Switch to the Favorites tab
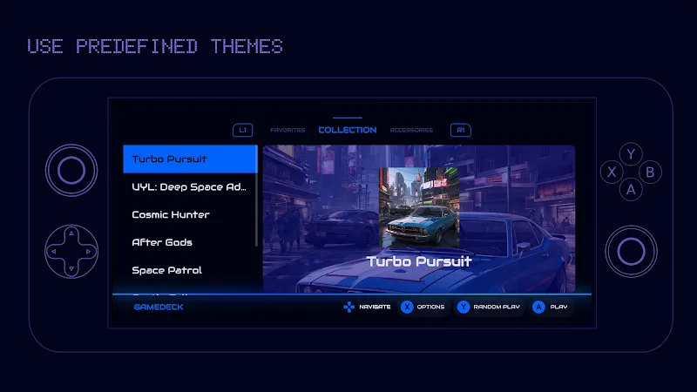The width and height of the screenshot is (697, 392). pos(288,130)
